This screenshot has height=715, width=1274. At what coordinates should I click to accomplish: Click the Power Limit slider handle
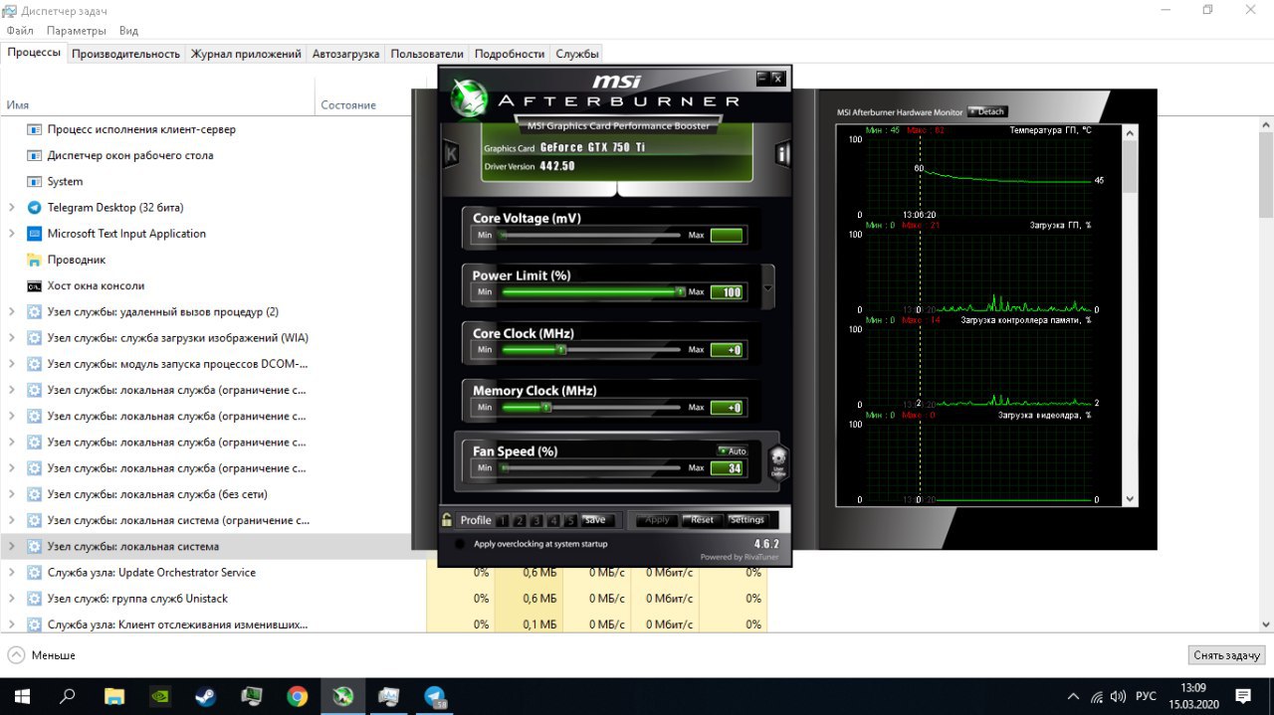pos(680,291)
